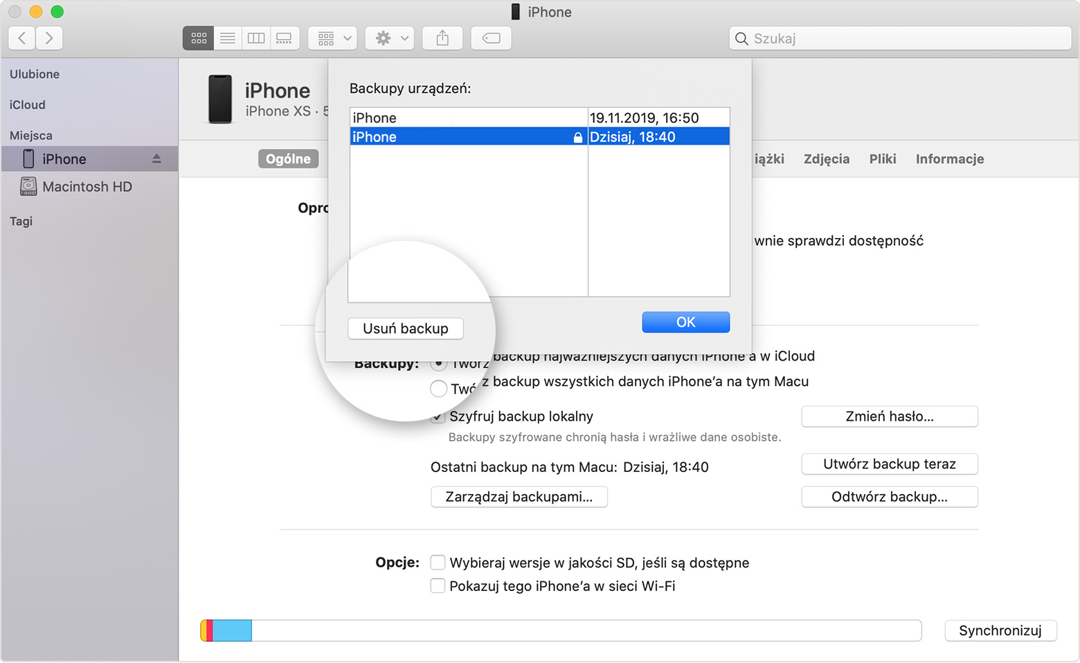Click the Edit Tags toolbar icon
This screenshot has width=1080, height=663.
[491, 38]
